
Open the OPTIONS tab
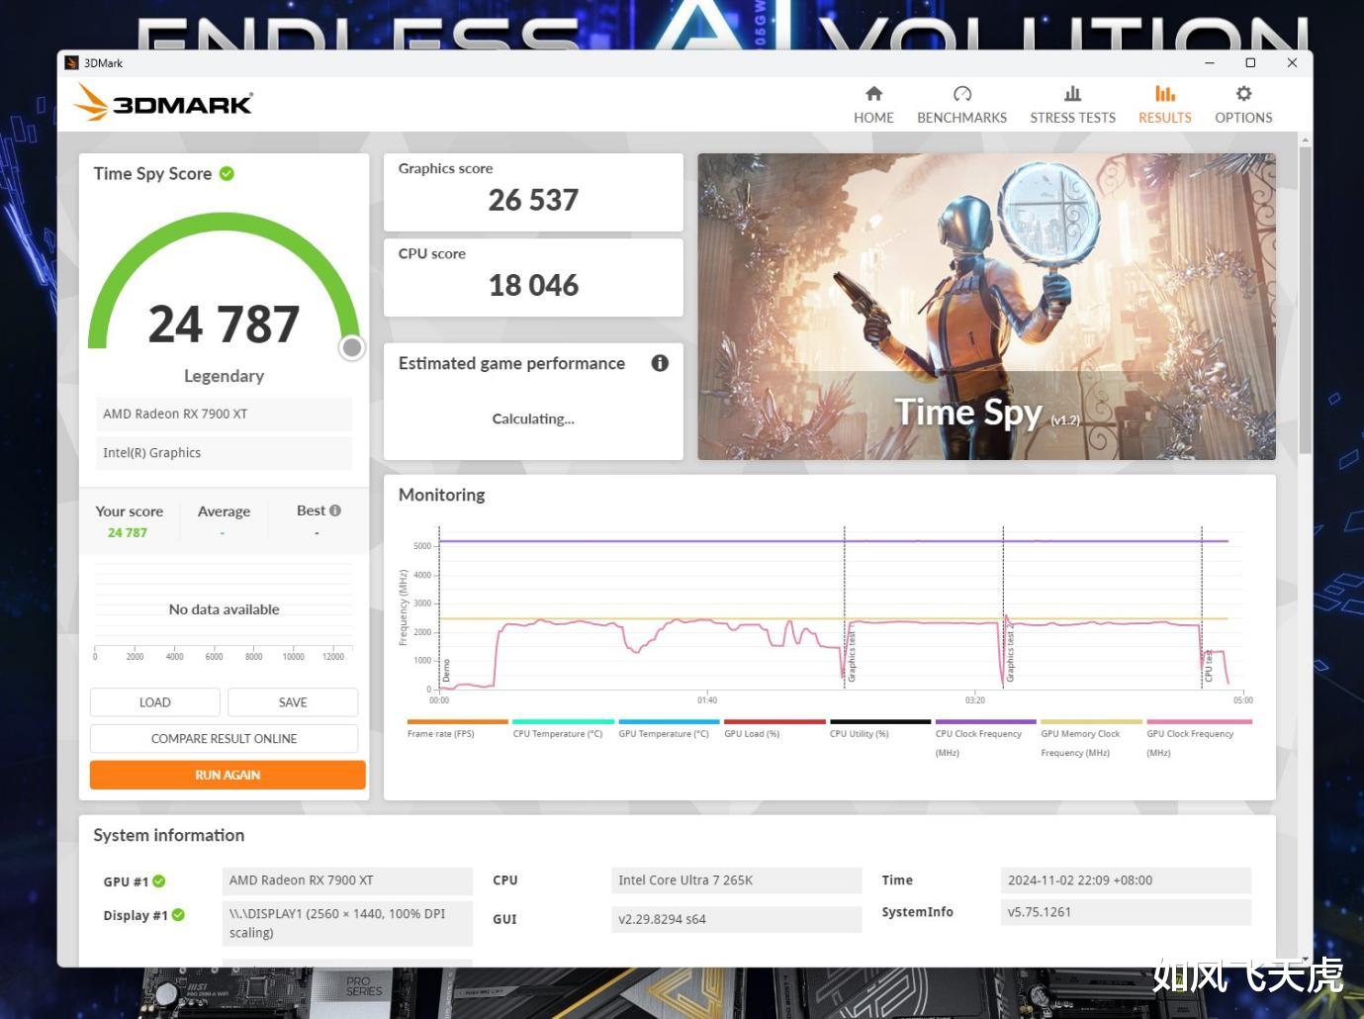pos(1243,104)
